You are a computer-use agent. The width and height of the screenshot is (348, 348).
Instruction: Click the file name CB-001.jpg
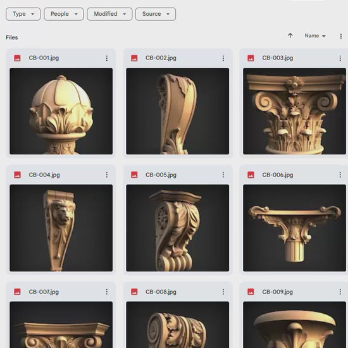click(x=44, y=58)
